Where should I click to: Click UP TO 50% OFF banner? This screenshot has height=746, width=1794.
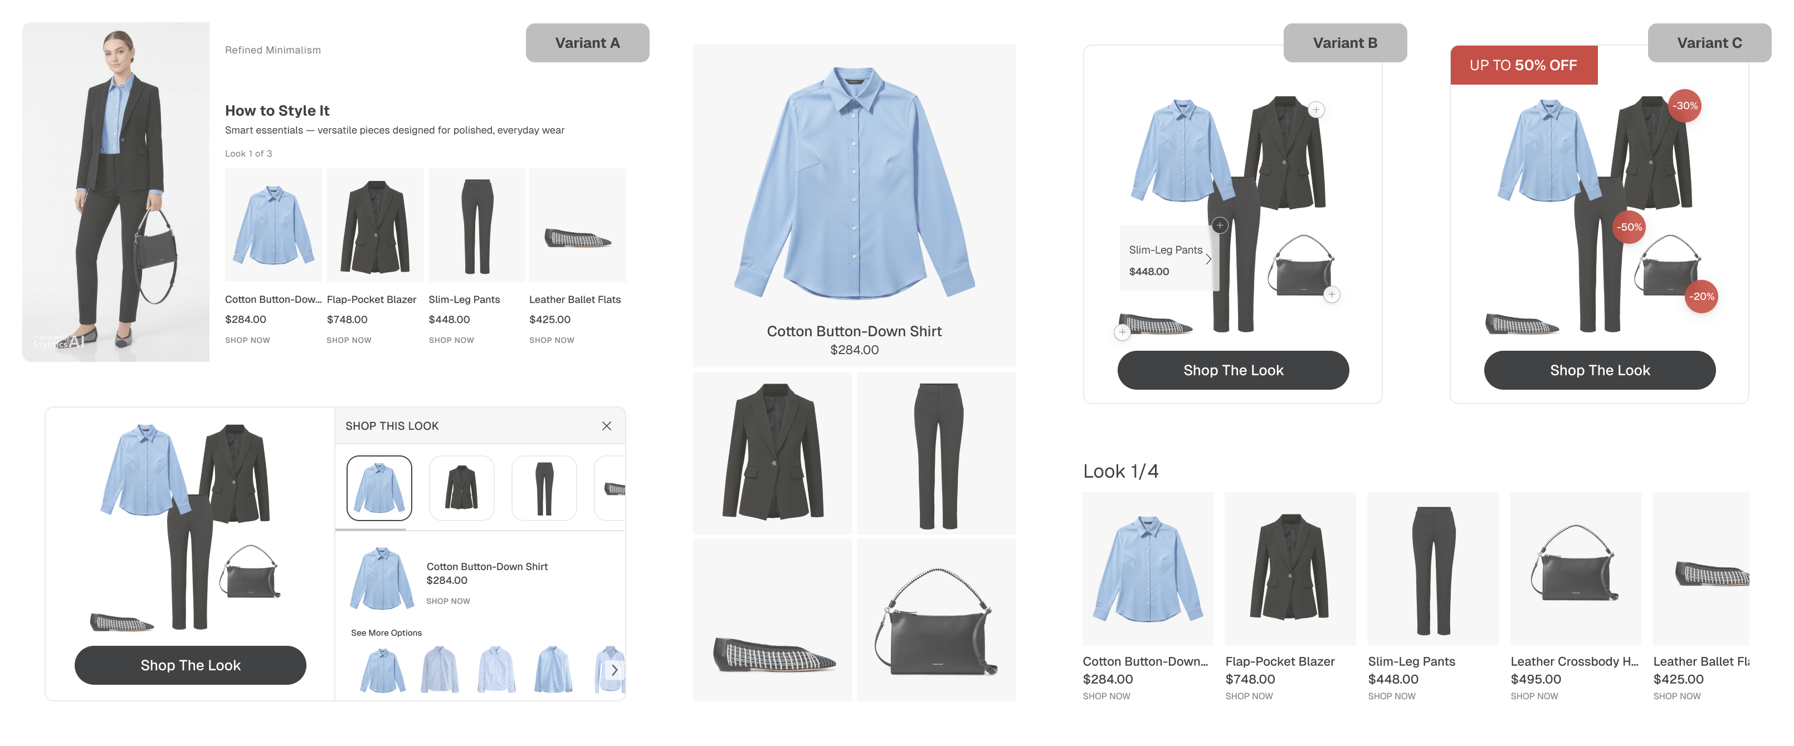[x=1523, y=66]
